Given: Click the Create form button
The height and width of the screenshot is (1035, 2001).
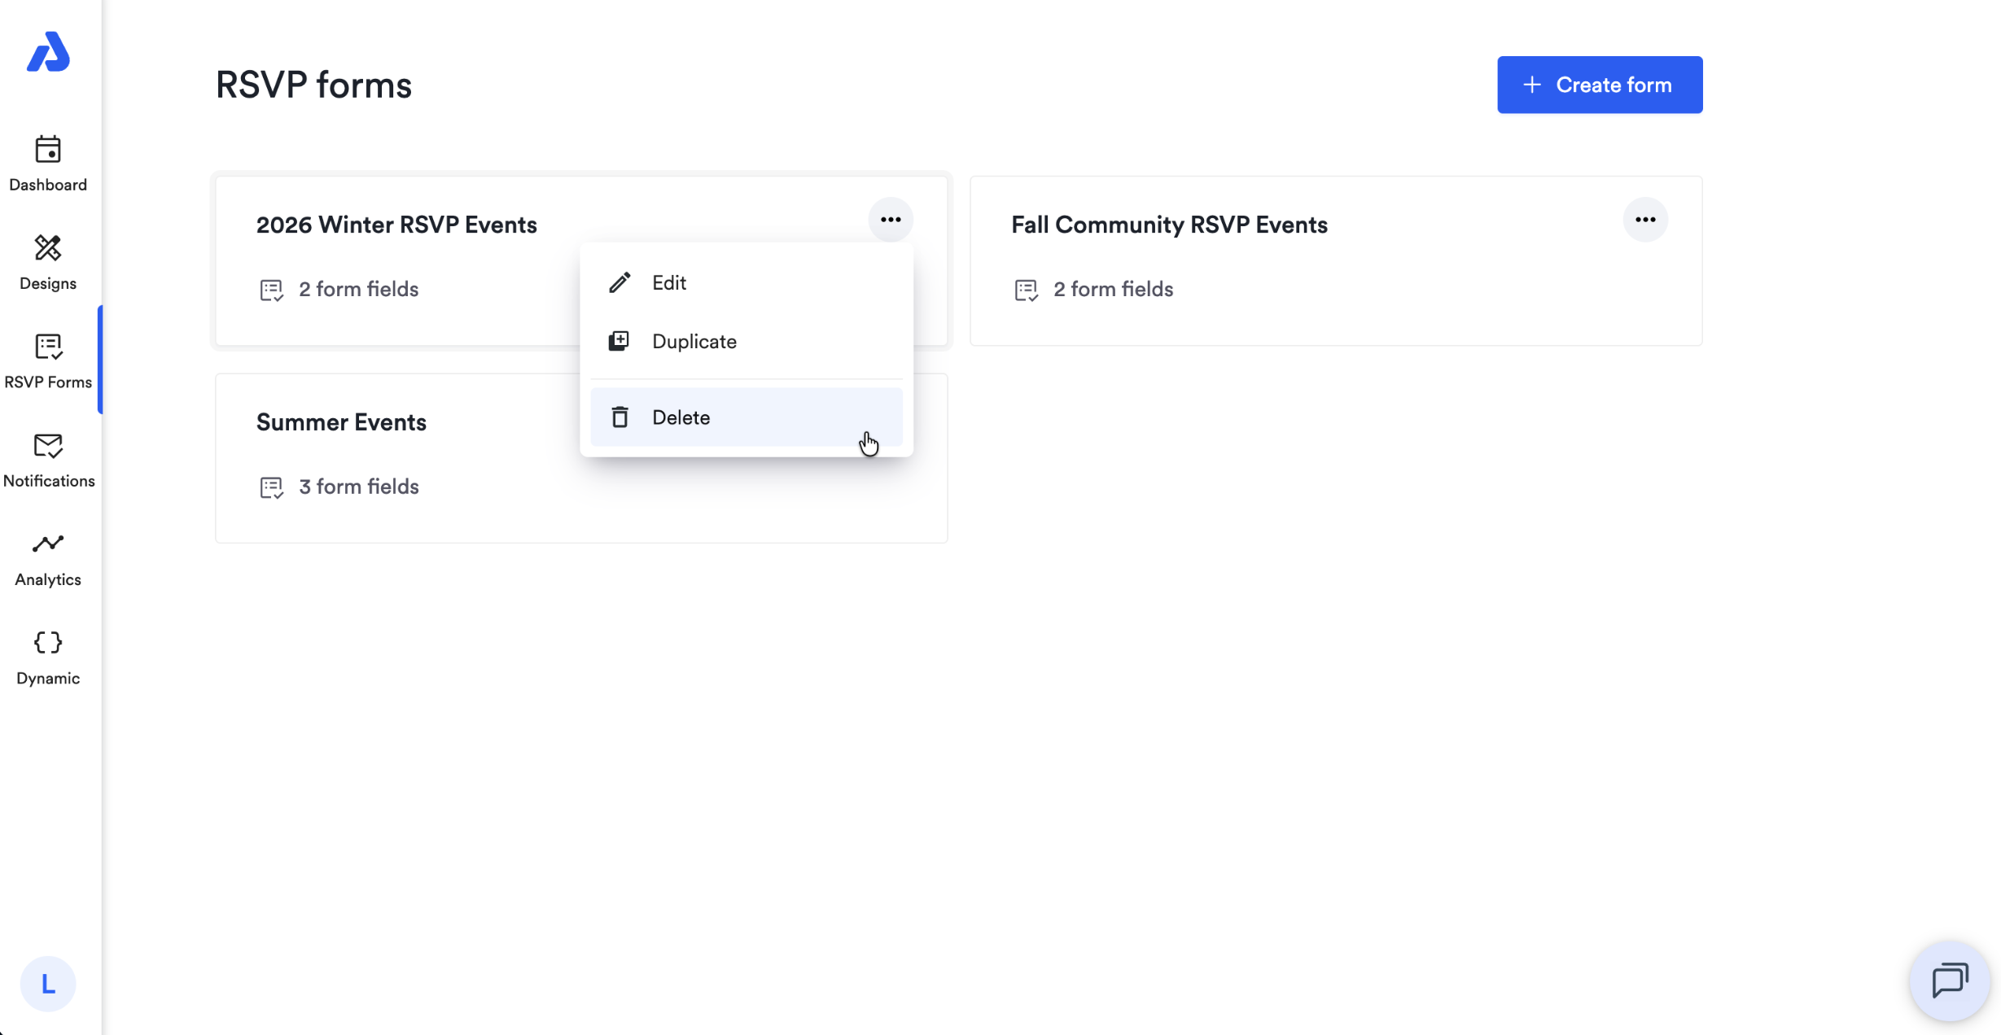Looking at the screenshot, I should point(1600,85).
